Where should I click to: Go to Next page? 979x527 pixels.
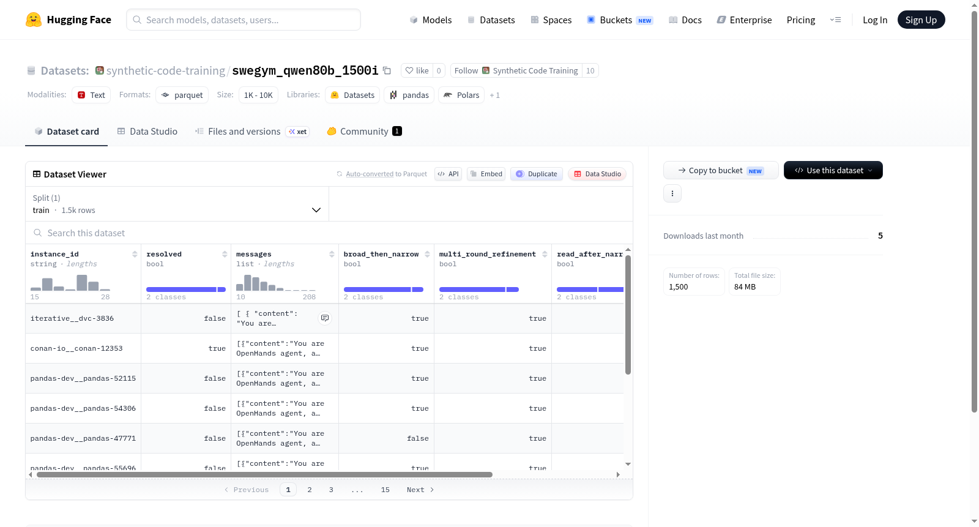(x=420, y=490)
